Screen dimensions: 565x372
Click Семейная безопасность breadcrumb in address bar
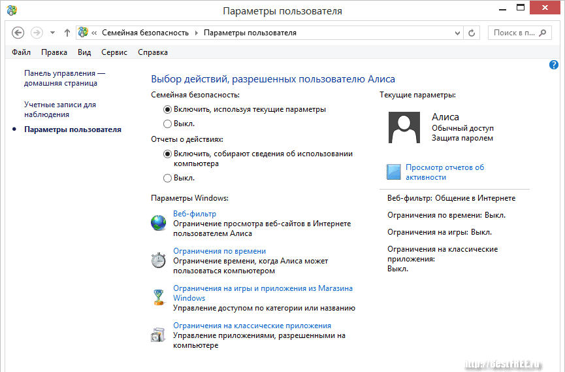coord(145,33)
